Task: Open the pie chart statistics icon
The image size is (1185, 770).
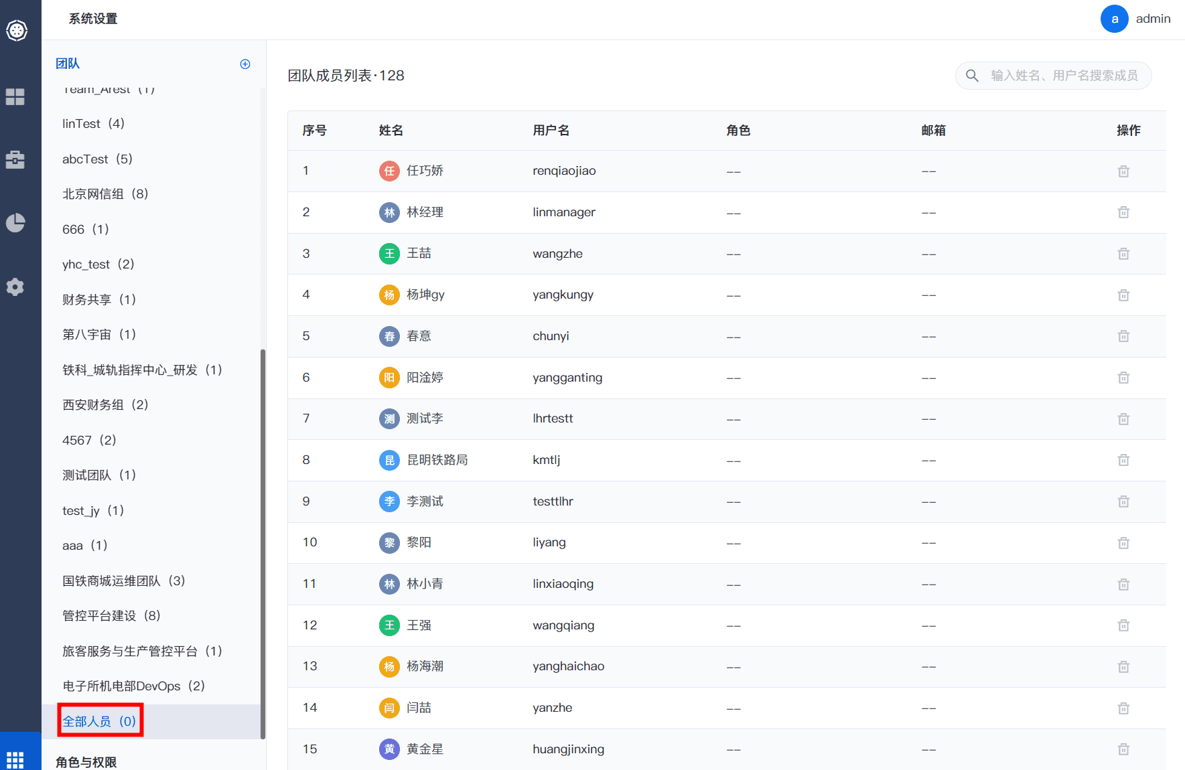Action: (15, 223)
